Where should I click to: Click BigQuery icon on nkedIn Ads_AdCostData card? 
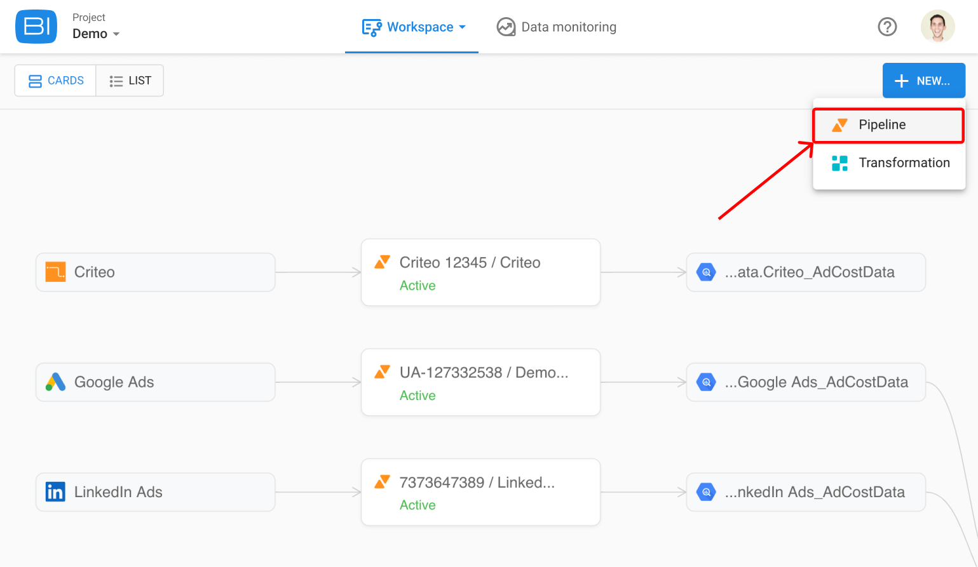(706, 491)
